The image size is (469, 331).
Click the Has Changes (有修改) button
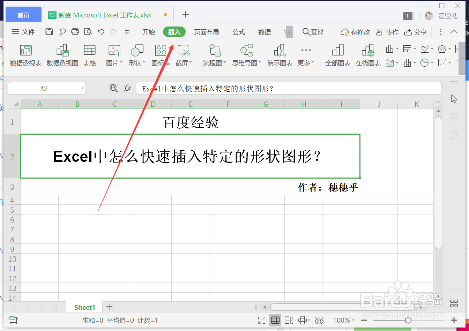(x=355, y=32)
